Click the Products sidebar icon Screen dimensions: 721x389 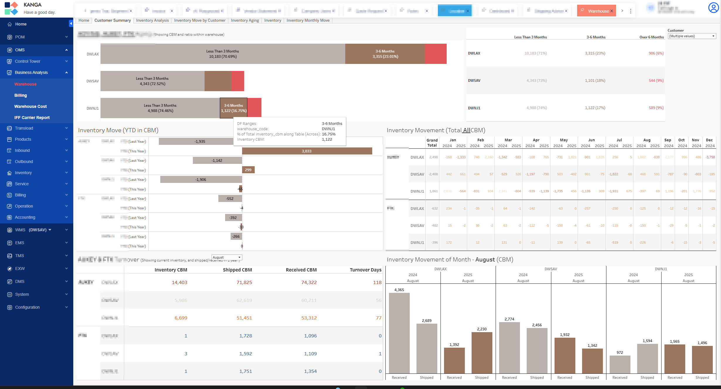tap(9, 140)
